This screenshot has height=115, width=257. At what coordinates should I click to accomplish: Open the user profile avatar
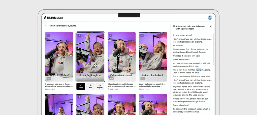pos(210,18)
